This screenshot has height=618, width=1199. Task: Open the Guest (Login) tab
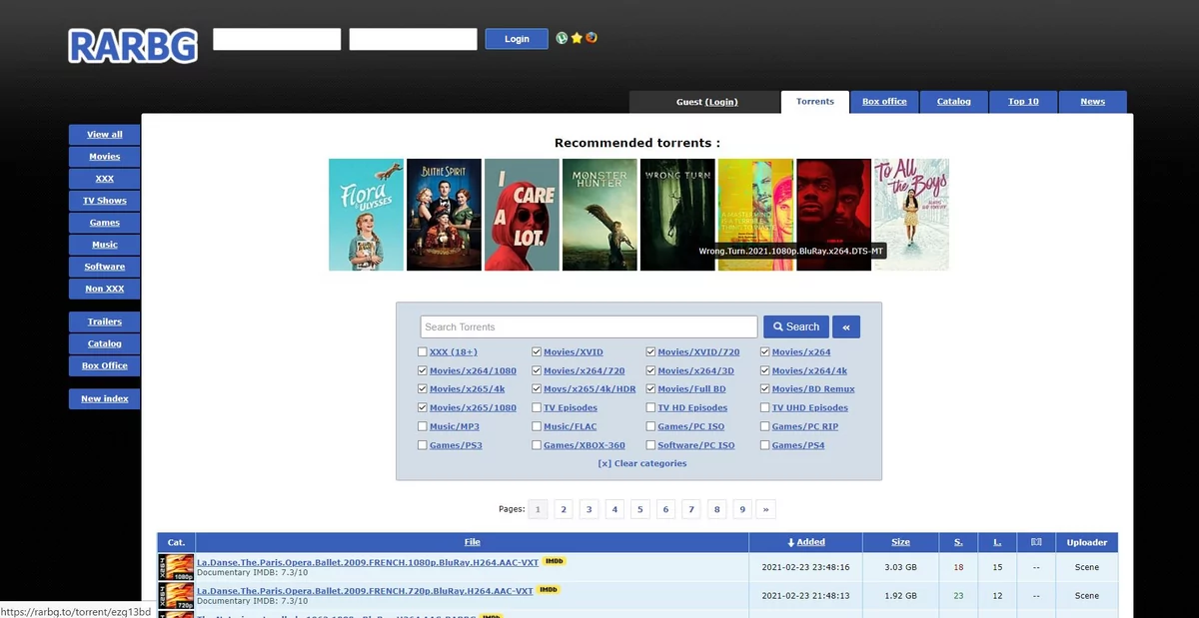(x=704, y=102)
